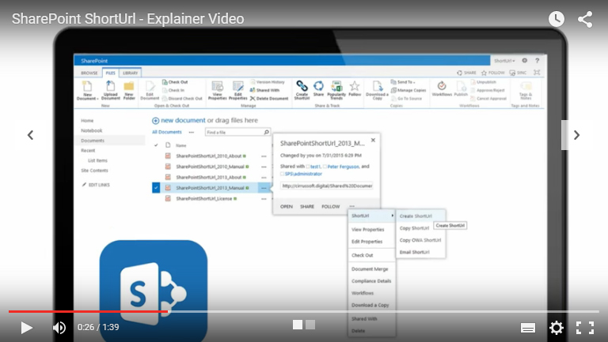Click the Edit Document ribbon icon
The width and height of the screenshot is (608, 342).
pos(150,91)
